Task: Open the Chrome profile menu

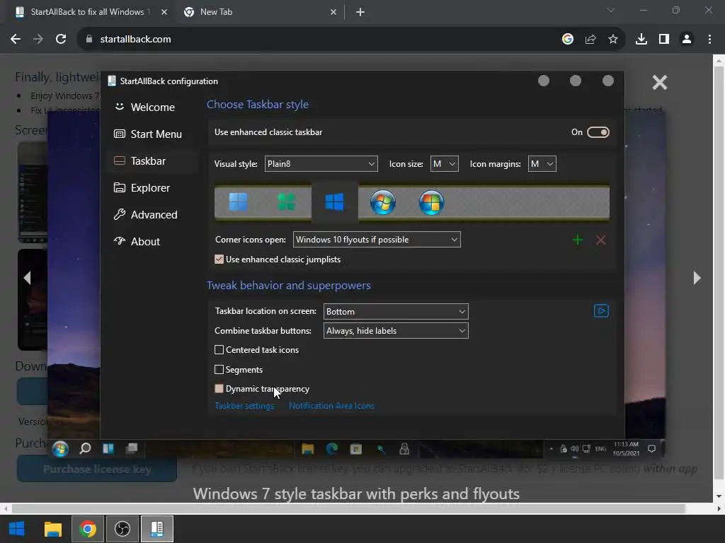Action: (687, 40)
